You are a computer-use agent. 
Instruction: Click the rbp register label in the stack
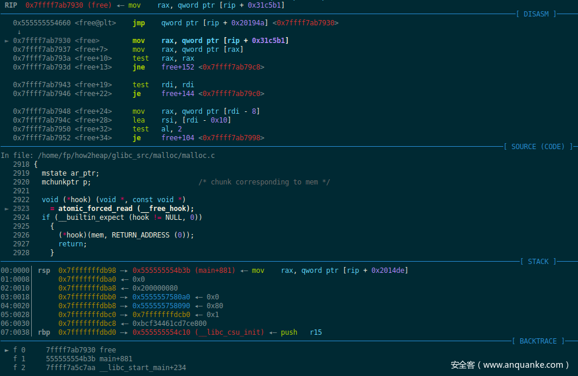(44, 332)
